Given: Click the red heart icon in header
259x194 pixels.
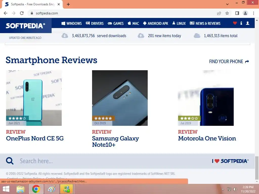Looking at the screenshot, I should pyautogui.click(x=235, y=23).
